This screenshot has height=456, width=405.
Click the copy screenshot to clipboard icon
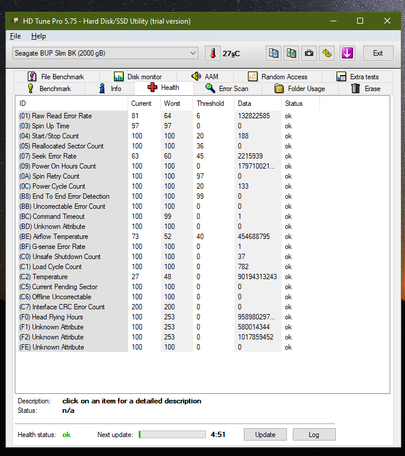pyautogui.click(x=291, y=53)
